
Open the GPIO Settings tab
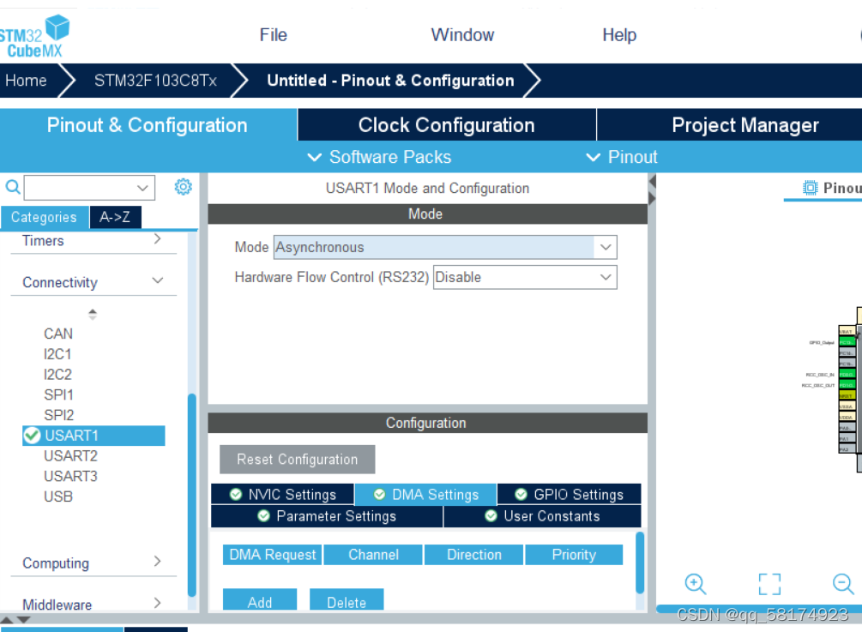(570, 495)
